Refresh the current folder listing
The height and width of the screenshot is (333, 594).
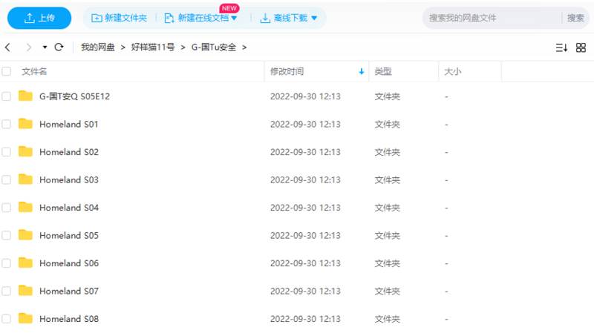[x=59, y=47]
